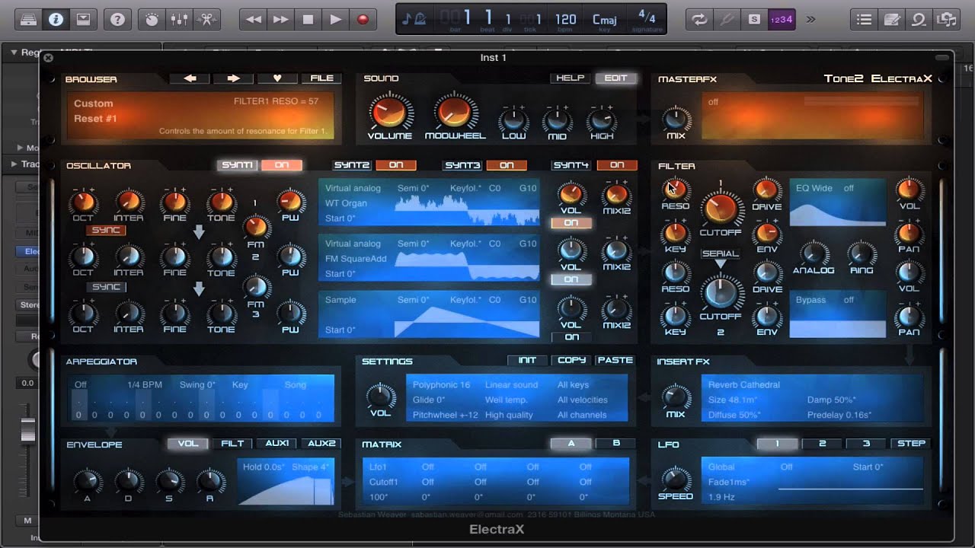Image resolution: width=975 pixels, height=548 pixels.
Task: Open the LFO STEP tab
Action: coord(911,443)
